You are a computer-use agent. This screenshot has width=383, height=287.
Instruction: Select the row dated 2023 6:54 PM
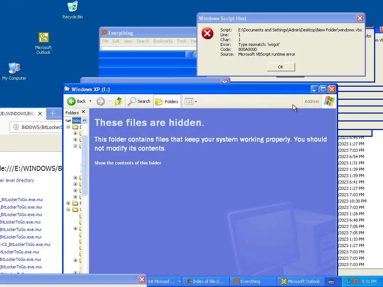[352, 157]
